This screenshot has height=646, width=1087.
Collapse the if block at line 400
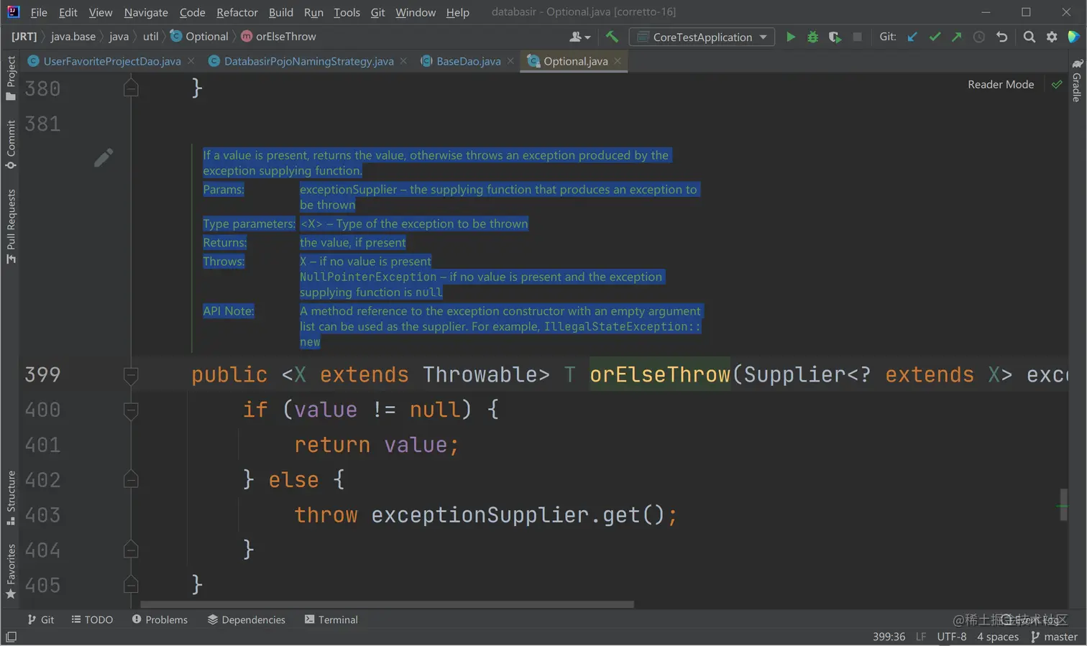point(131,410)
